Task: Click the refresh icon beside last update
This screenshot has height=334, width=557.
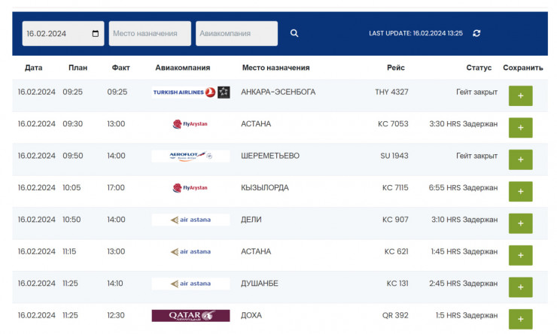Action: point(476,33)
